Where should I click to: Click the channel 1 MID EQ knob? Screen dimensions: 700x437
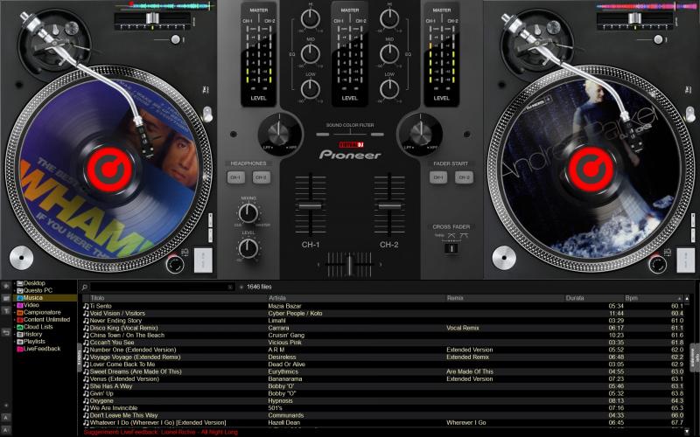(311, 54)
